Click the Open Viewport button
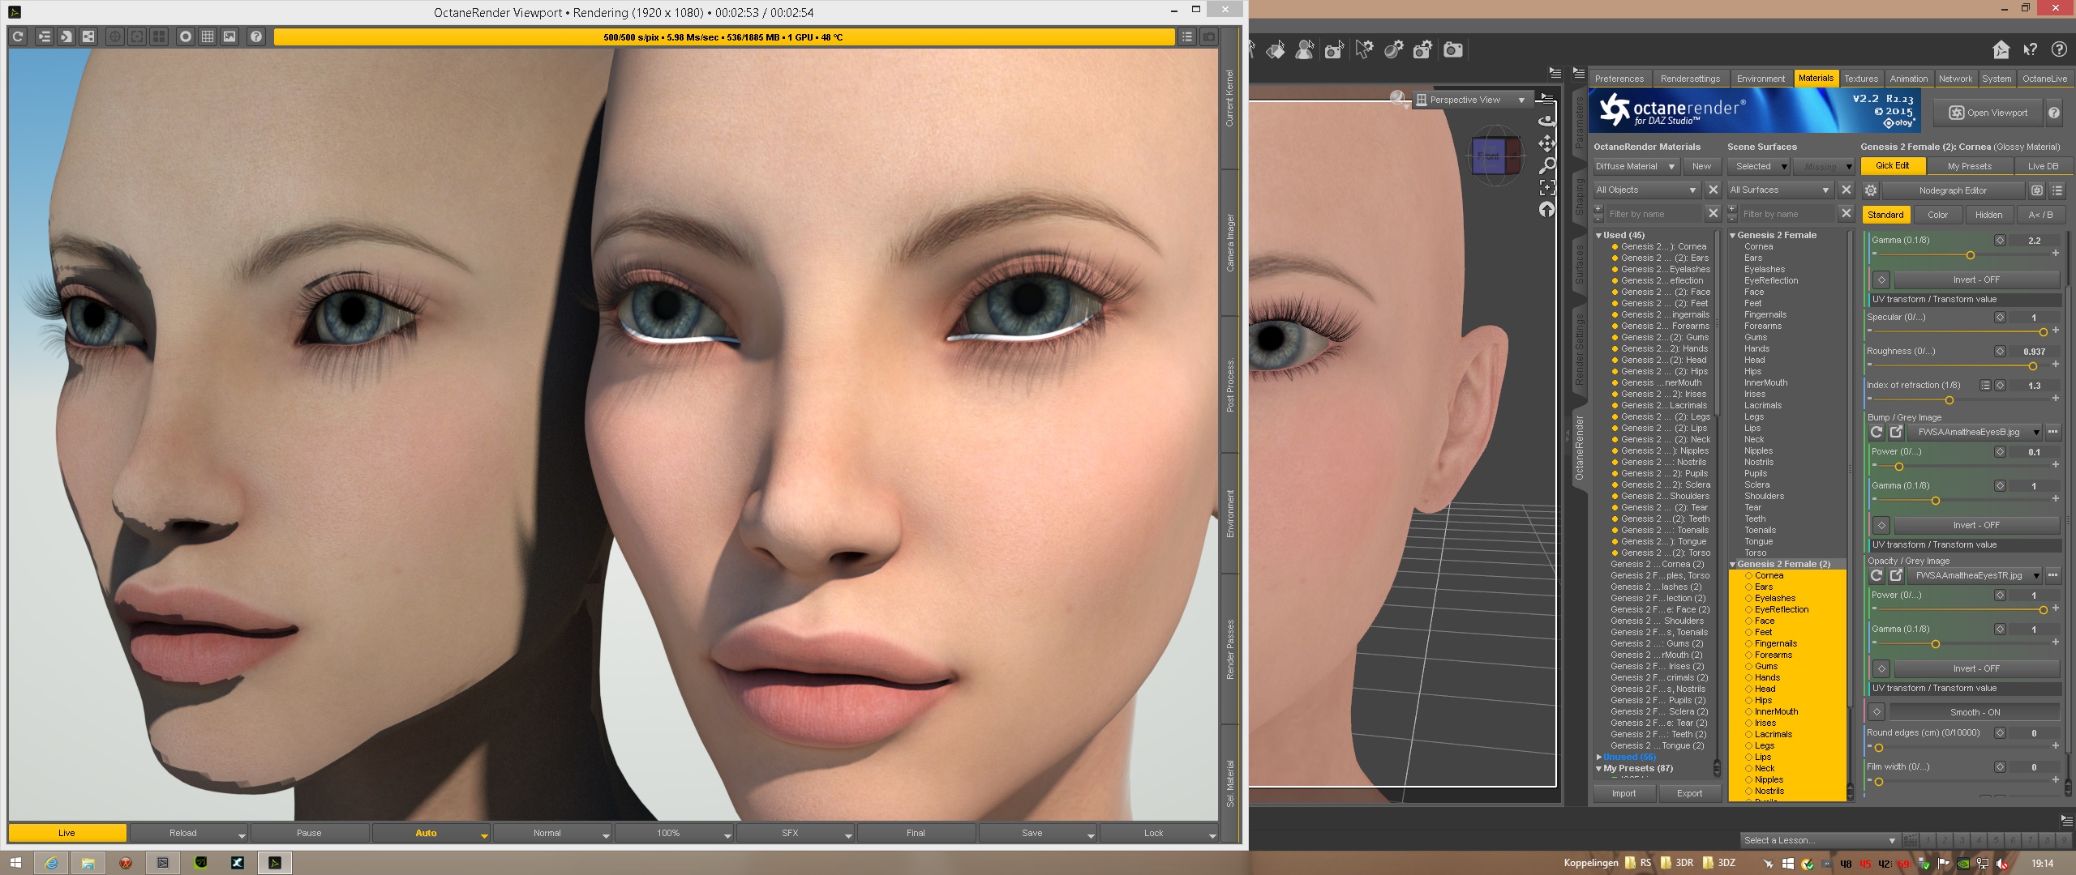This screenshot has height=875, width=2076. 1988,113
